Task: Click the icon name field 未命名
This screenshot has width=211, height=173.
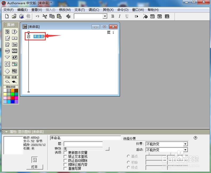Action: pos(85,138)
